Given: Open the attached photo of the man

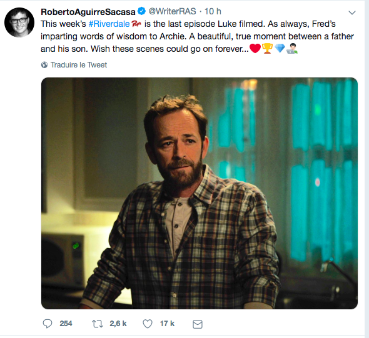Looking at the screenshot, I should pyautogui.click(x=200, y=193).
